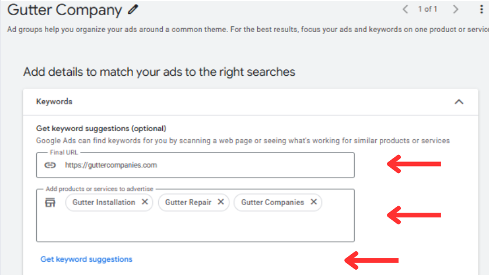The image size is (489, 275).
Task: Click the storefront icon in products field
Action: point(50,202)
